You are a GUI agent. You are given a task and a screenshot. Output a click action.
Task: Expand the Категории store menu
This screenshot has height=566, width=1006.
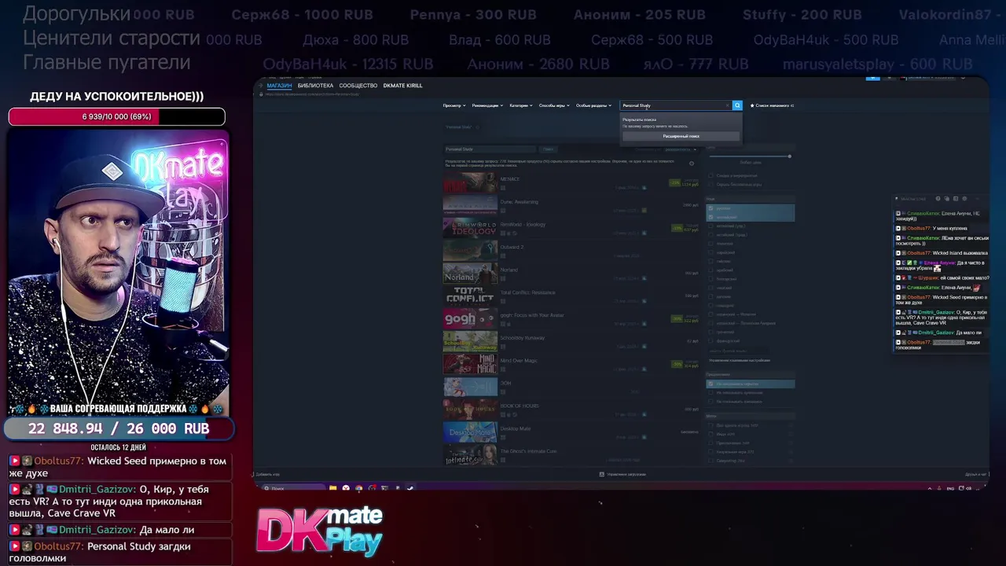point(521,105)
